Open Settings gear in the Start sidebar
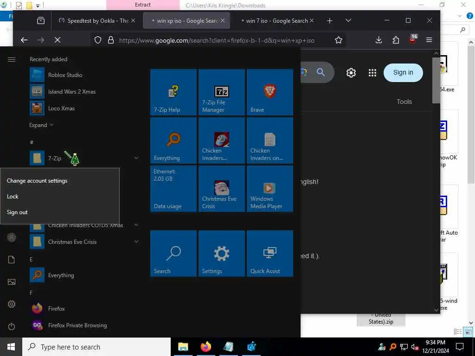The image size is (475, 356). click(12, 304)
